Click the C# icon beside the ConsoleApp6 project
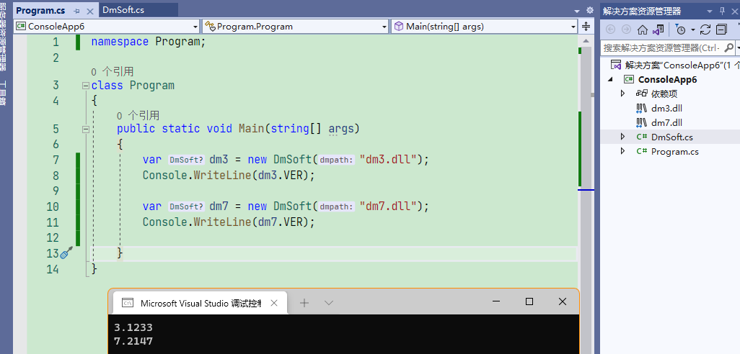The width and height of the screenshot is (740, 354). (629, 79)
